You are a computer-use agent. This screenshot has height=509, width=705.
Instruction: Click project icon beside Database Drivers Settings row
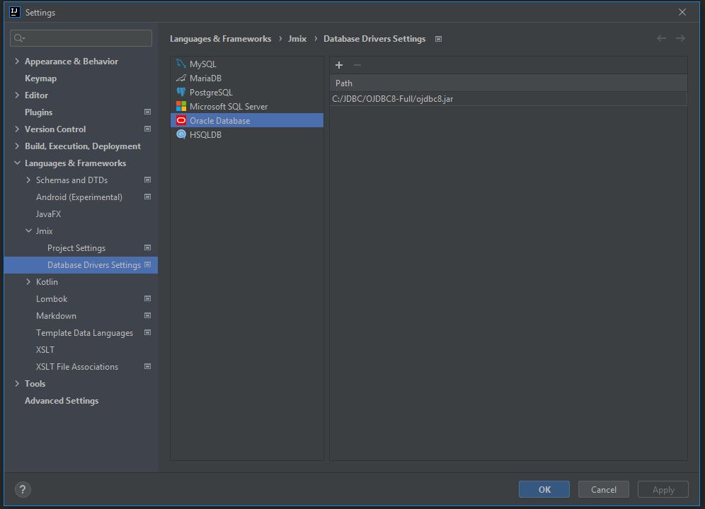click(147, 264)
